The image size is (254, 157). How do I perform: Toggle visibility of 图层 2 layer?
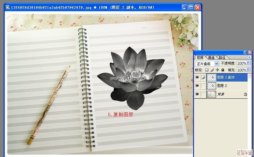coord(197,86)
